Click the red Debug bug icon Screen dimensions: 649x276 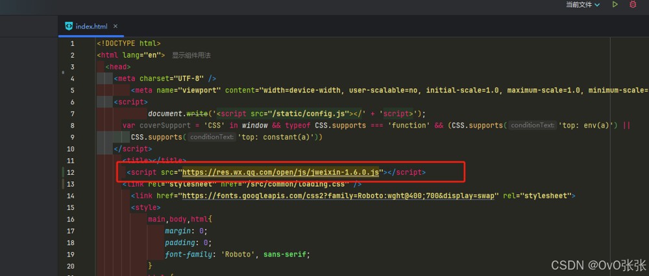[x=633, y=5]
